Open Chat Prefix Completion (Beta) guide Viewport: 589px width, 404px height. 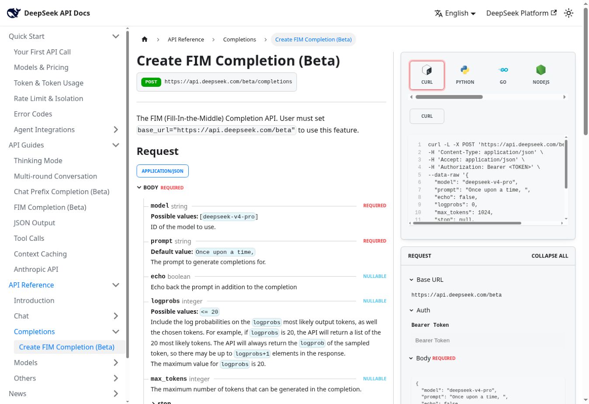click(x=62, y=192)
